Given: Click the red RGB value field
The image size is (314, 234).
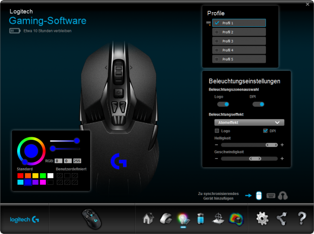Looking at the screenshot, I should tap(58, 161).
